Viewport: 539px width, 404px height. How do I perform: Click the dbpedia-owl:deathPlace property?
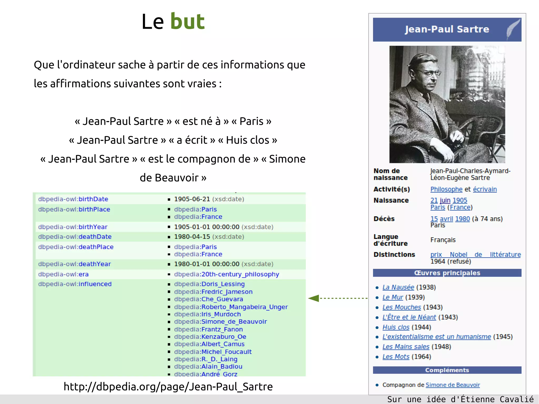(x=76, y=247)
